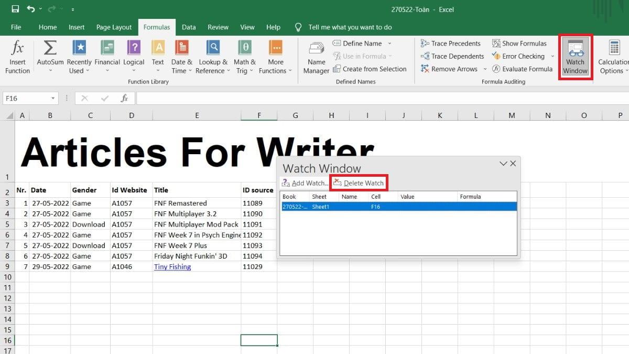The width and height of the screenshot is (629, 354).
Task: Open Watch Window options chevron
Action: 503,164
